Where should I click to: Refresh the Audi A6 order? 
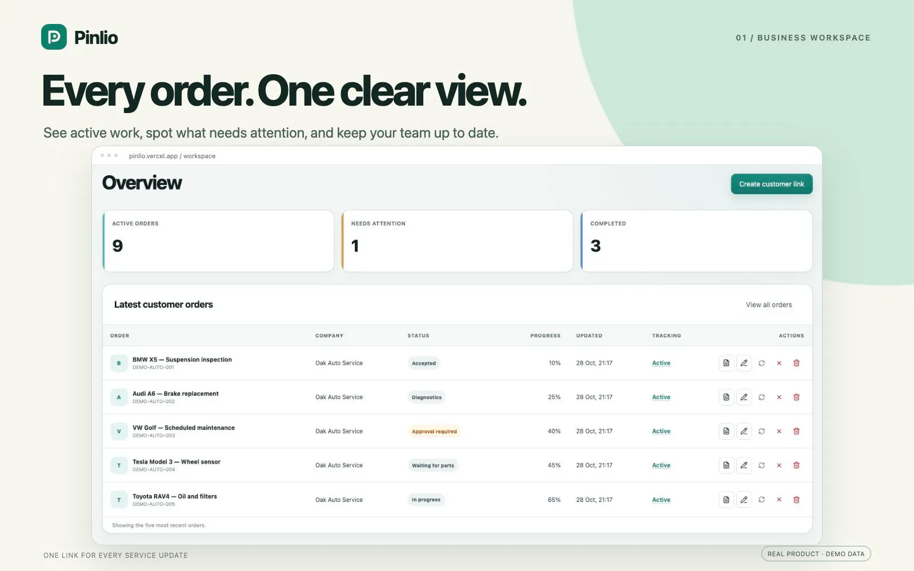point(761,397)
